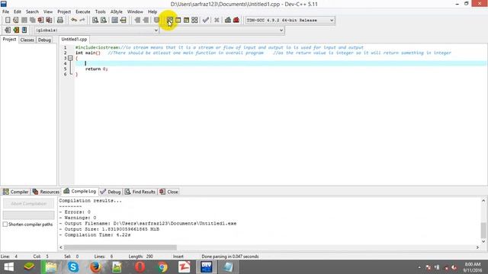488x274 pixels.
Task: Open the File menu
Action: (x=5, y=12)
